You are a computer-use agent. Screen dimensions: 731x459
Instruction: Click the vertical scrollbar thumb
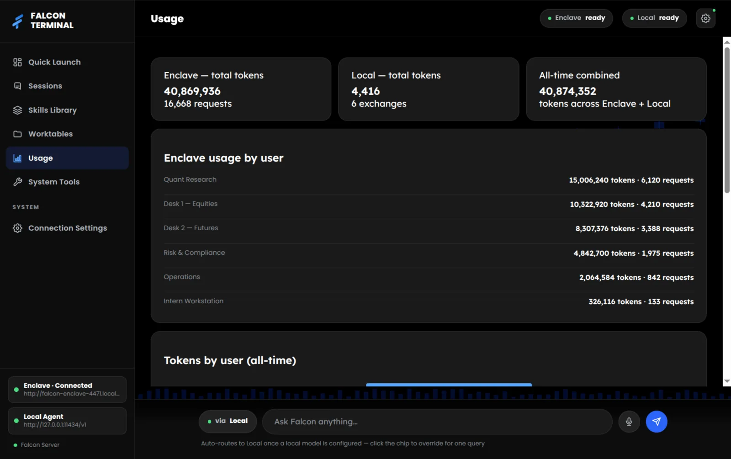tap(727, 120)
